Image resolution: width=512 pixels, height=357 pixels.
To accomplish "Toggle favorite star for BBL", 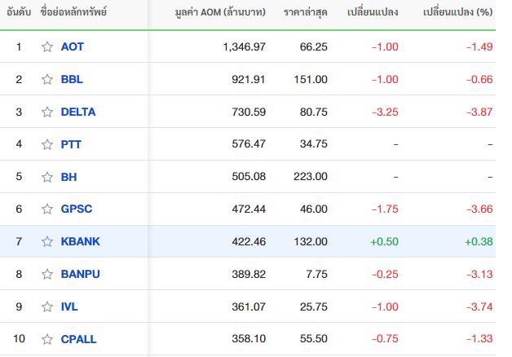I will [x=47, y=79].
